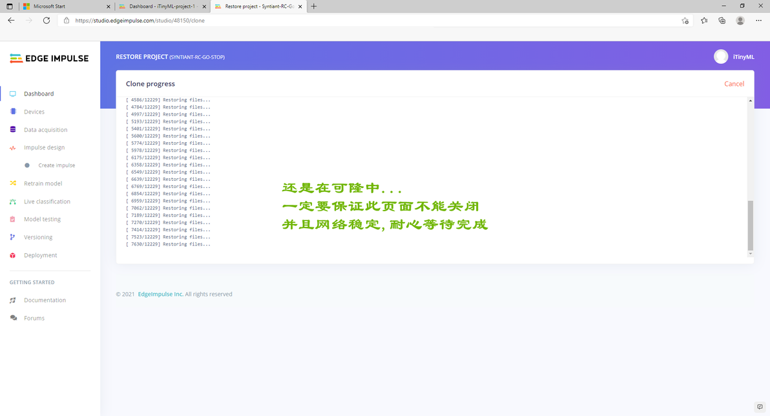The height and width of the screenshot is (416, 770).
Task: Open the Dashboard sidebar icon
Action: point(13,94)
